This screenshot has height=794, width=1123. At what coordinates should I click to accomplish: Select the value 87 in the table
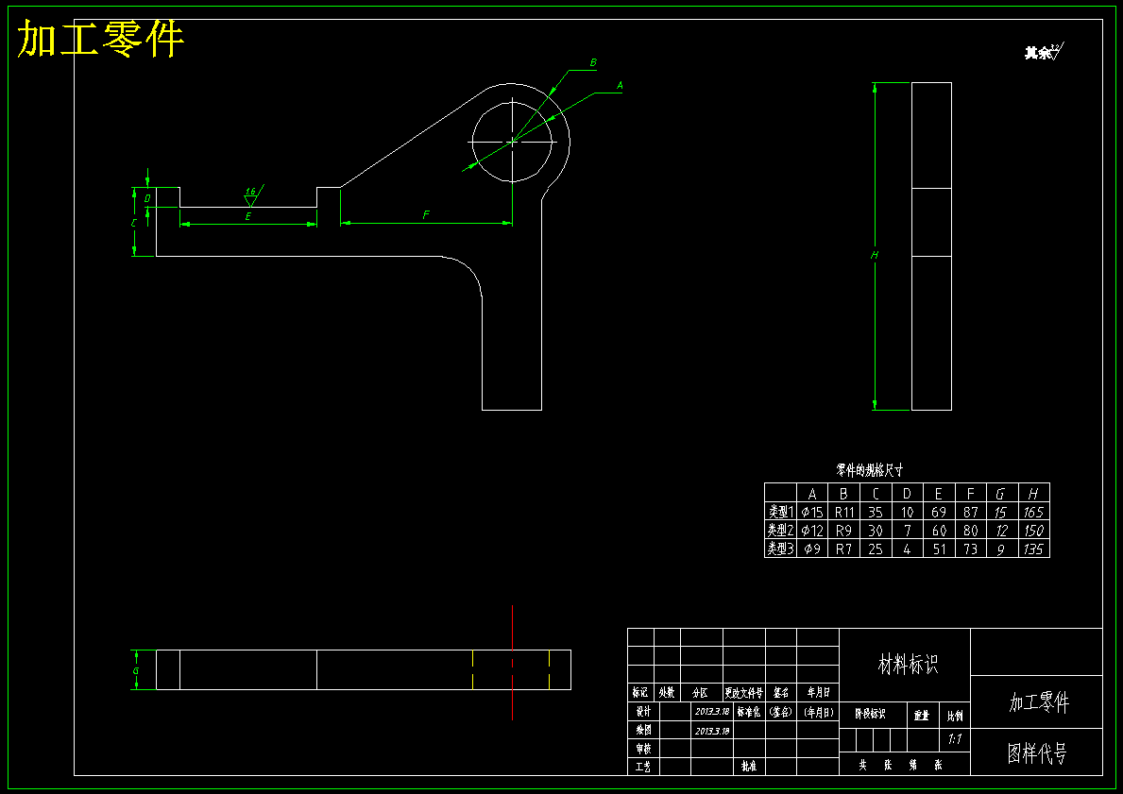tap(970, 512)
